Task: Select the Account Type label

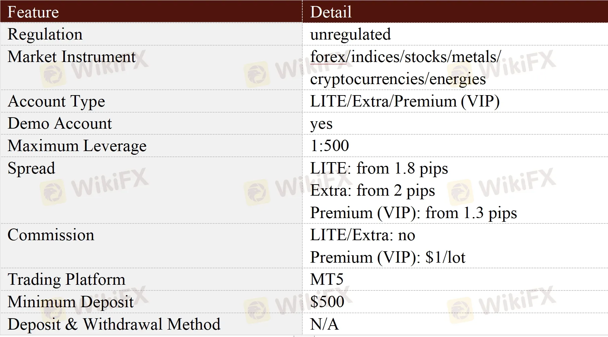Action: 56,101
